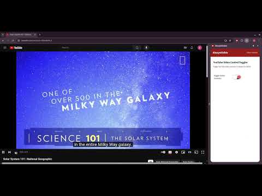This screenshot has width=262, height=196.
Task: Click the side panel heading YouTube Video Control Toggler
Action: (x=230, y=62)
